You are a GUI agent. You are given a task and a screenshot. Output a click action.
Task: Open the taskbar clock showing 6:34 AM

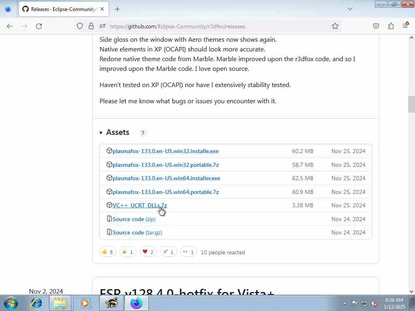(394, 303)
